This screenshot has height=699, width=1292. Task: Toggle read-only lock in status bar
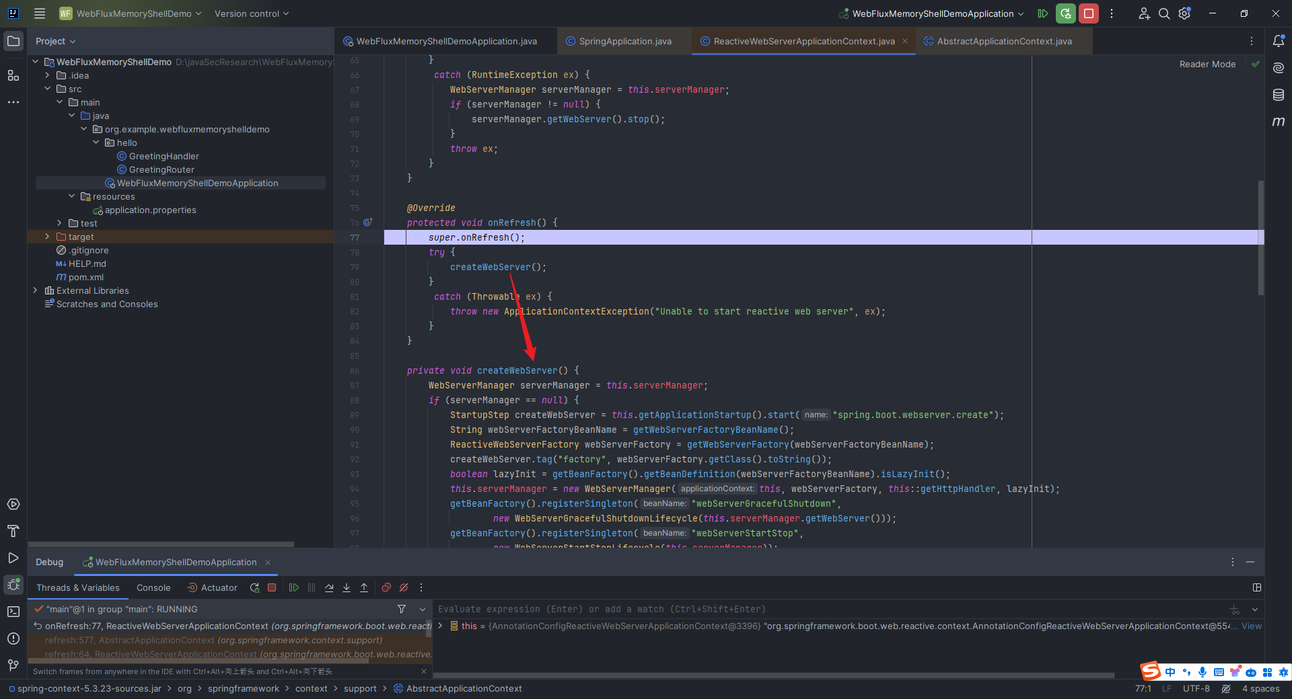(x=1226, y=689)
